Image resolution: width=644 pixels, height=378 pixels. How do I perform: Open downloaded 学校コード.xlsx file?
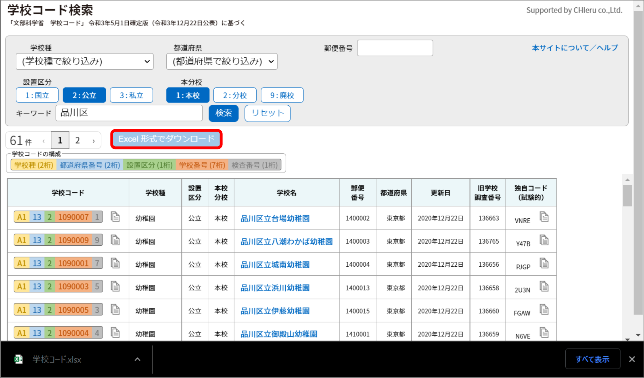pos(57,359)
